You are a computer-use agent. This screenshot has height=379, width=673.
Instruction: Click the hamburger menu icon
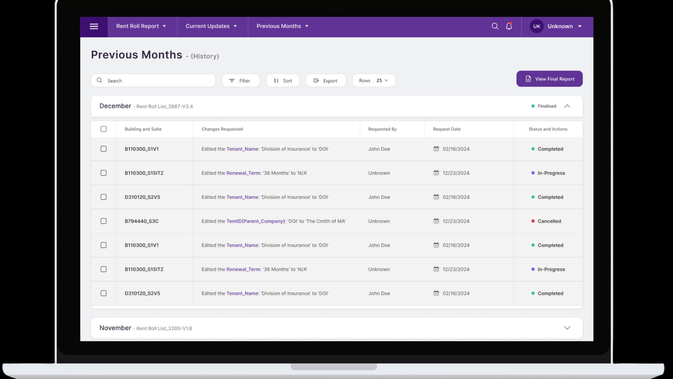pos(94,26)
